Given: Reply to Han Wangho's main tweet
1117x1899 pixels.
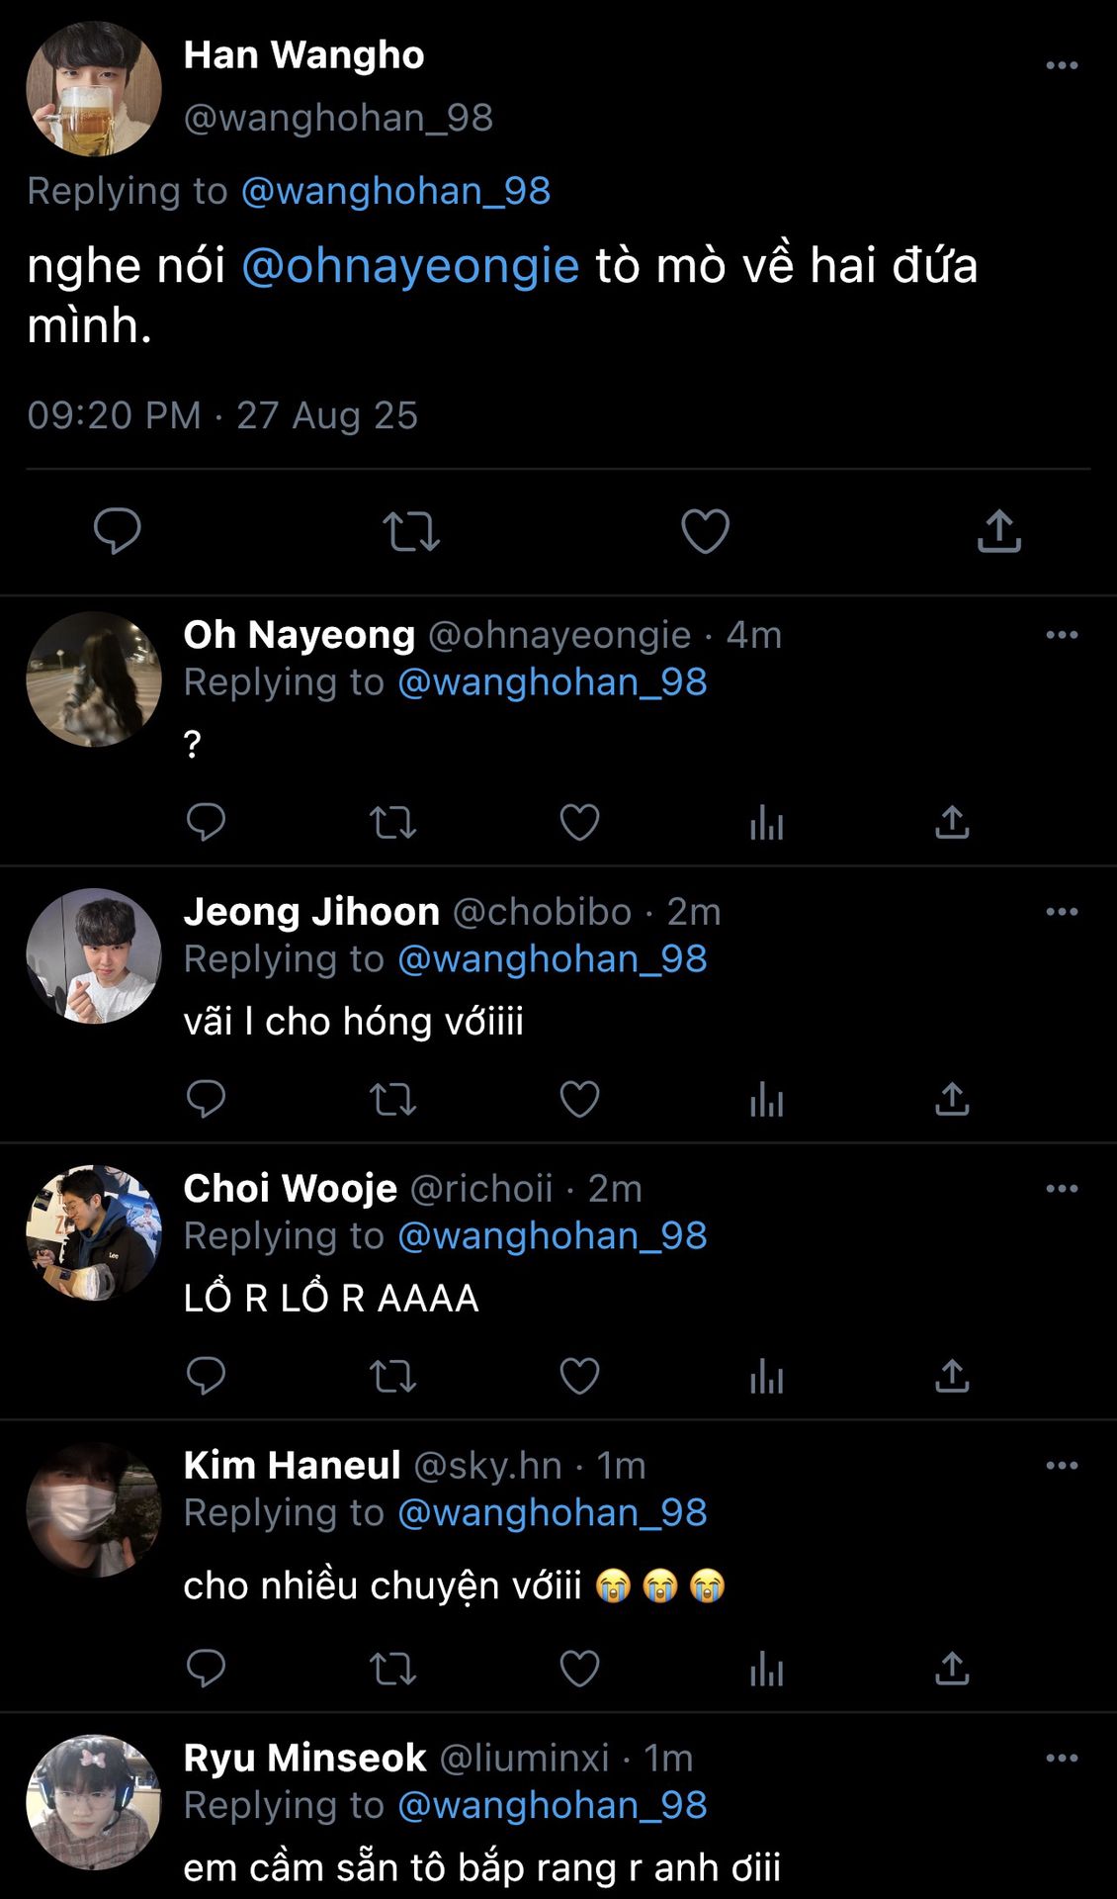Looking at the screenshot, I should (x=117, y=531).
